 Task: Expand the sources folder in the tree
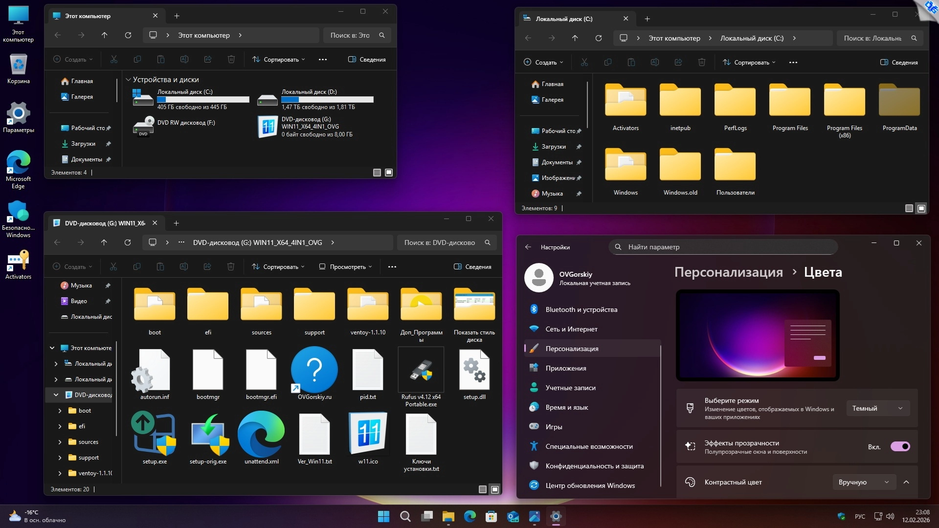[60, 442]
